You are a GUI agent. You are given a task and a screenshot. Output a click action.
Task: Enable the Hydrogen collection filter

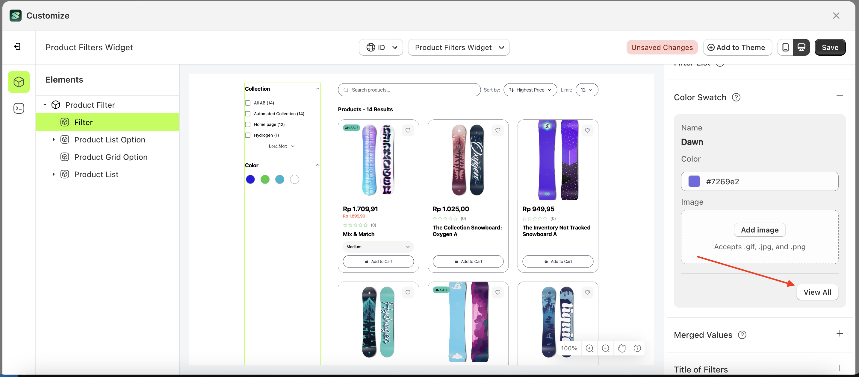point(247,135)
